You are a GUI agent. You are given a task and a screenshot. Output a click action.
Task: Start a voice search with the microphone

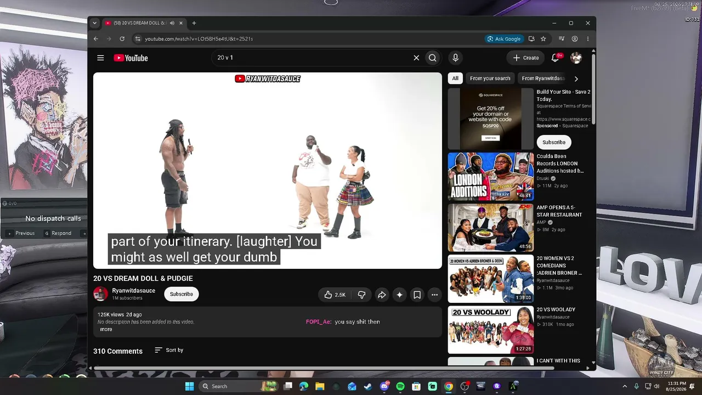click(x=455, y=58)
